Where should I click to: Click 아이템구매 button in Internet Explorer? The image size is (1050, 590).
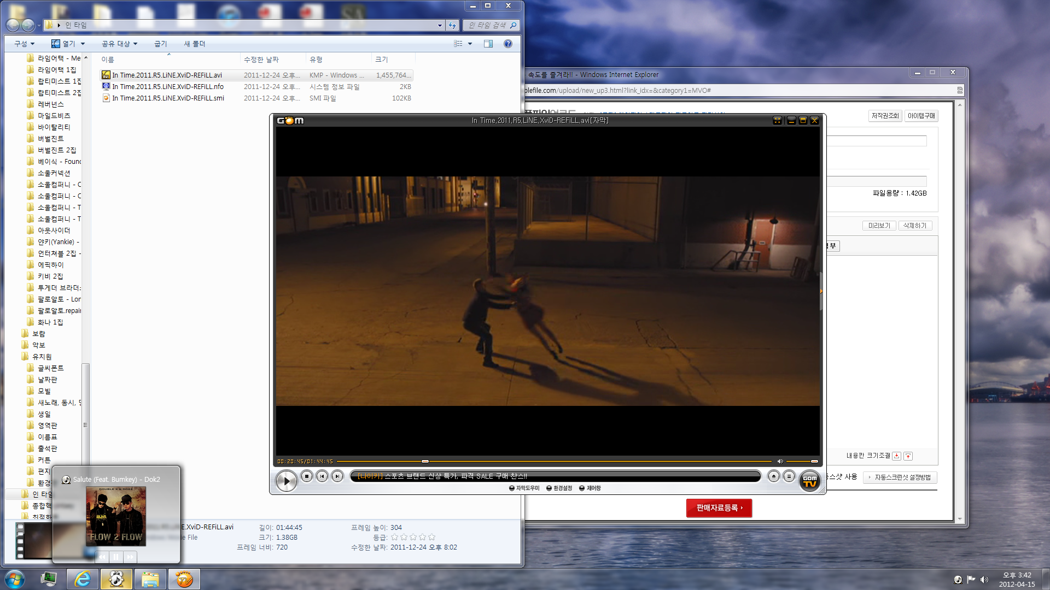(x=921, y=116)
